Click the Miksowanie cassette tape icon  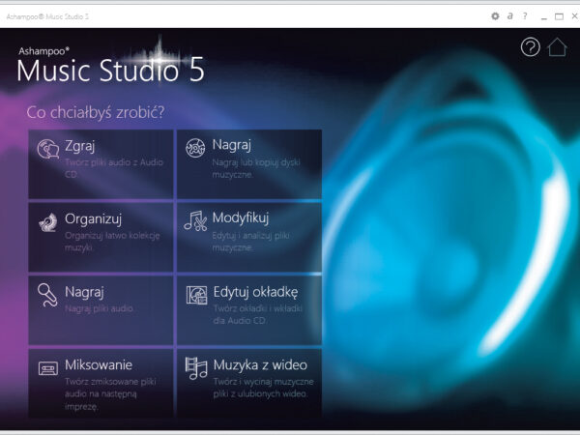pos(48,368)
